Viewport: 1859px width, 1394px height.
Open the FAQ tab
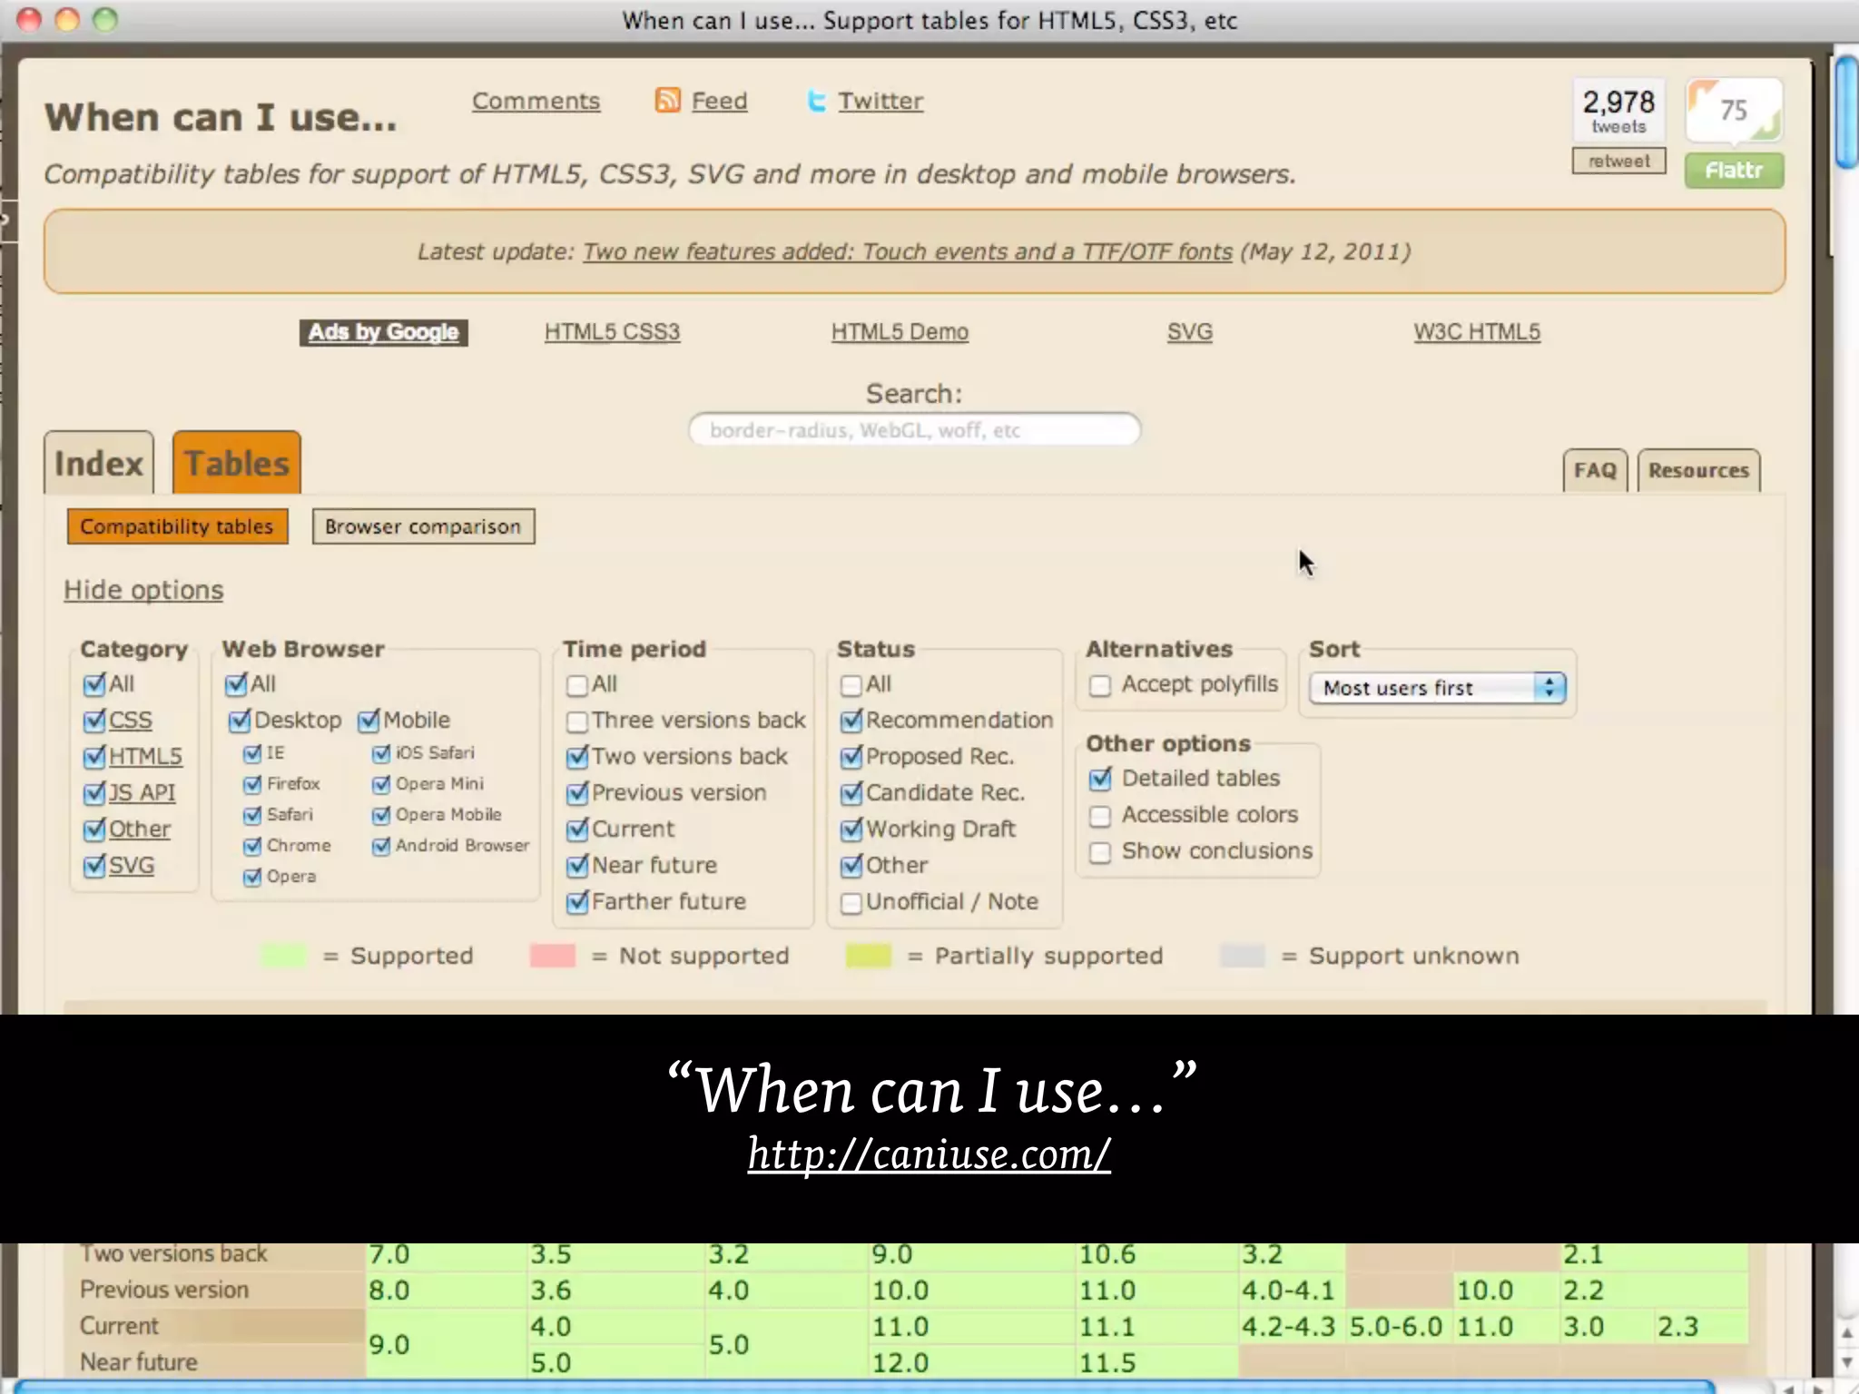1595,470
